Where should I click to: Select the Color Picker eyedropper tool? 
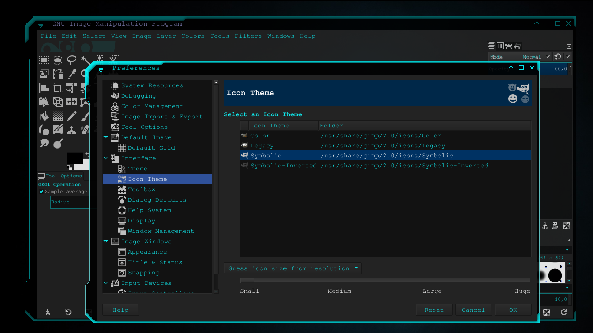point(72,74)
